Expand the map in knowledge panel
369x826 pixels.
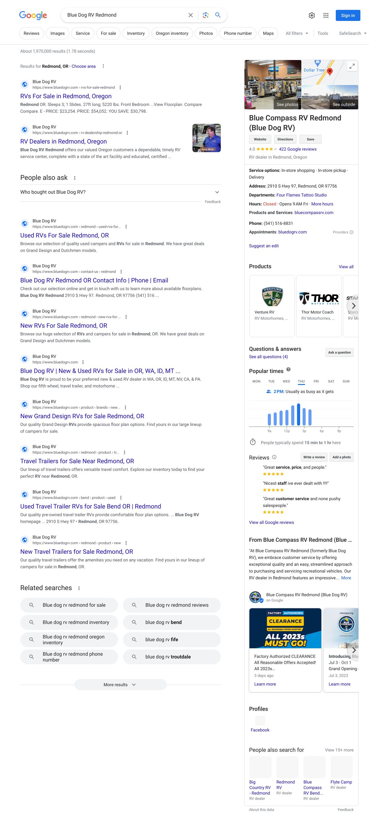352,67
